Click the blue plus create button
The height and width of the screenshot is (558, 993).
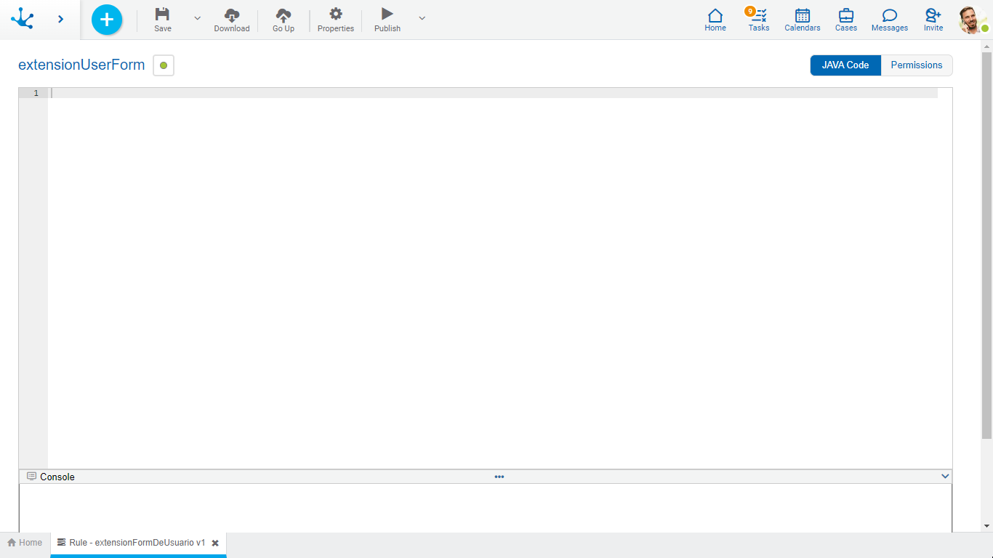[107, 20]
